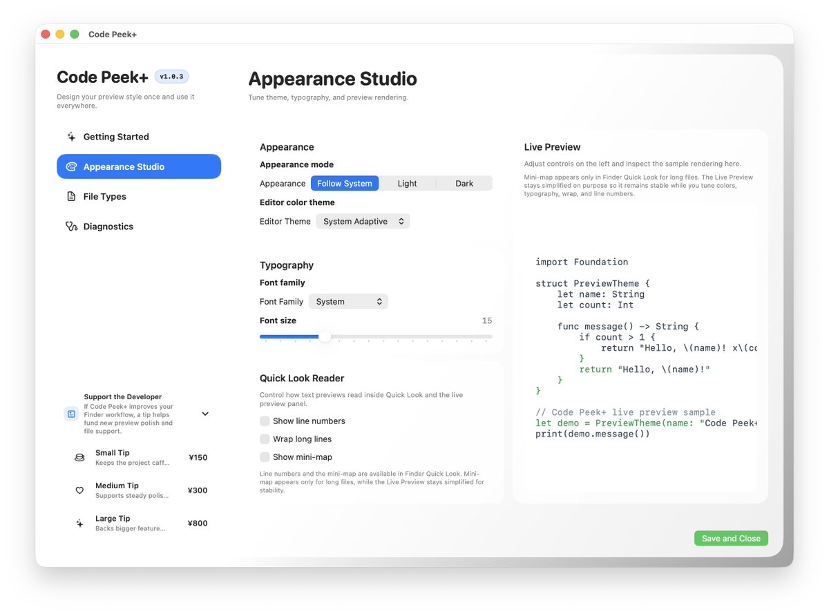Click the Getting Started sparkle icon
The height and width of the screenshot is (614, 829).
(71, 137)
